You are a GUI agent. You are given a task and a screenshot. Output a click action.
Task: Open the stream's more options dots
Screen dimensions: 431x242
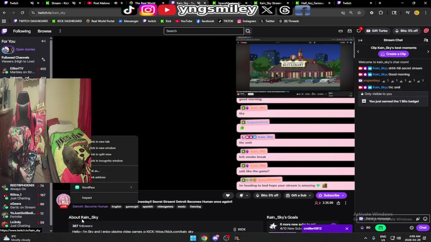point(345,203)
